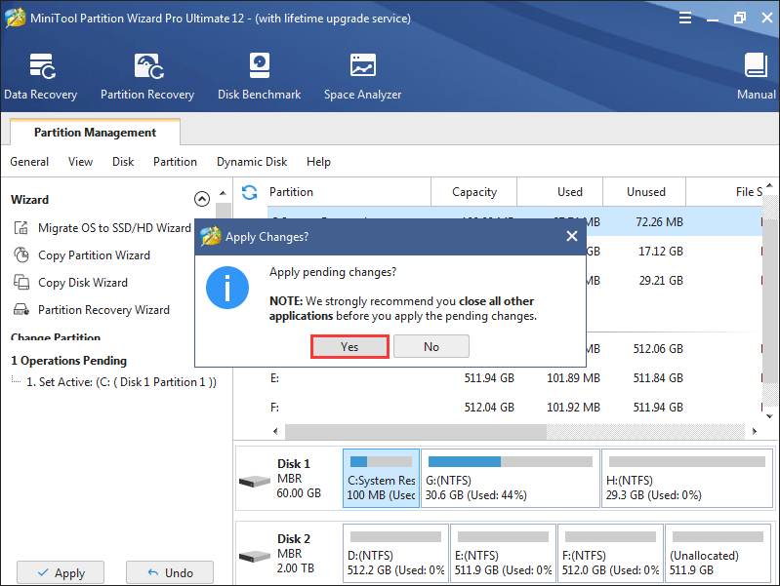Click the horizontal scrollbar left arrow
780x586 pixels.
(x=275, y=431)
